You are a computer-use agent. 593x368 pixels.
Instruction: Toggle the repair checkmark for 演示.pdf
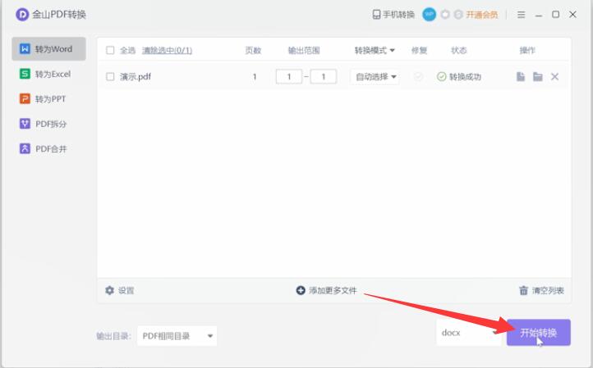418,76
